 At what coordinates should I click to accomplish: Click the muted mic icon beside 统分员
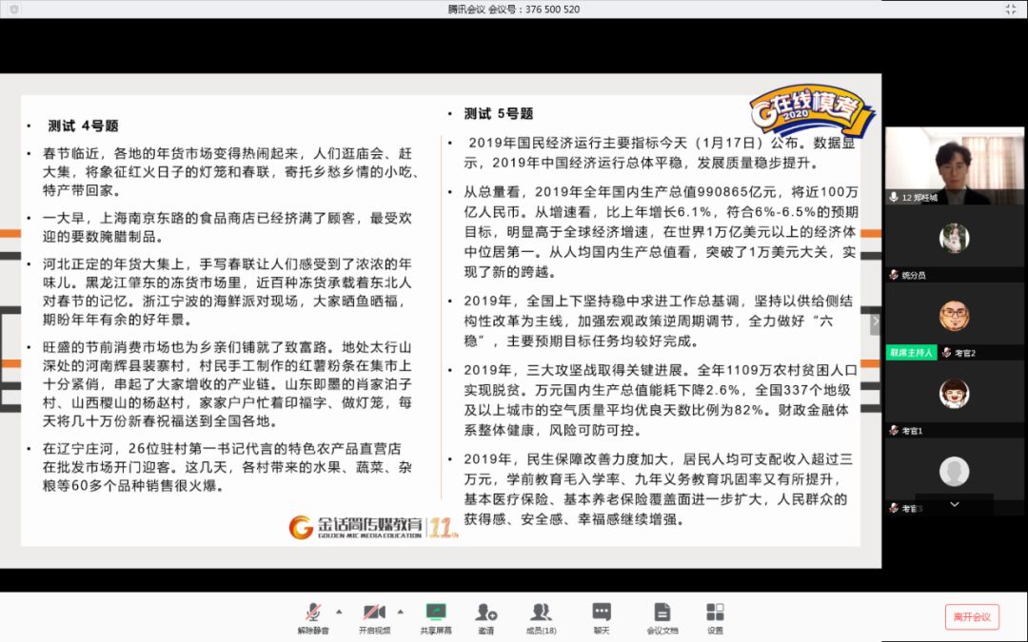893,275
